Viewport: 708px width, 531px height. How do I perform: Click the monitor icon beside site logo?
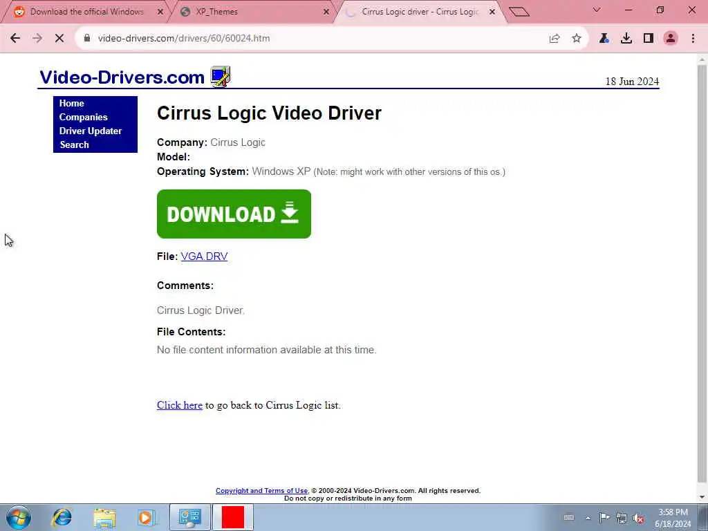221,76
